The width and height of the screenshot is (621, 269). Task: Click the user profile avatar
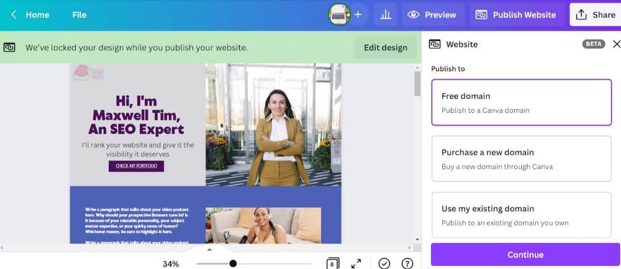pos(340,15)
